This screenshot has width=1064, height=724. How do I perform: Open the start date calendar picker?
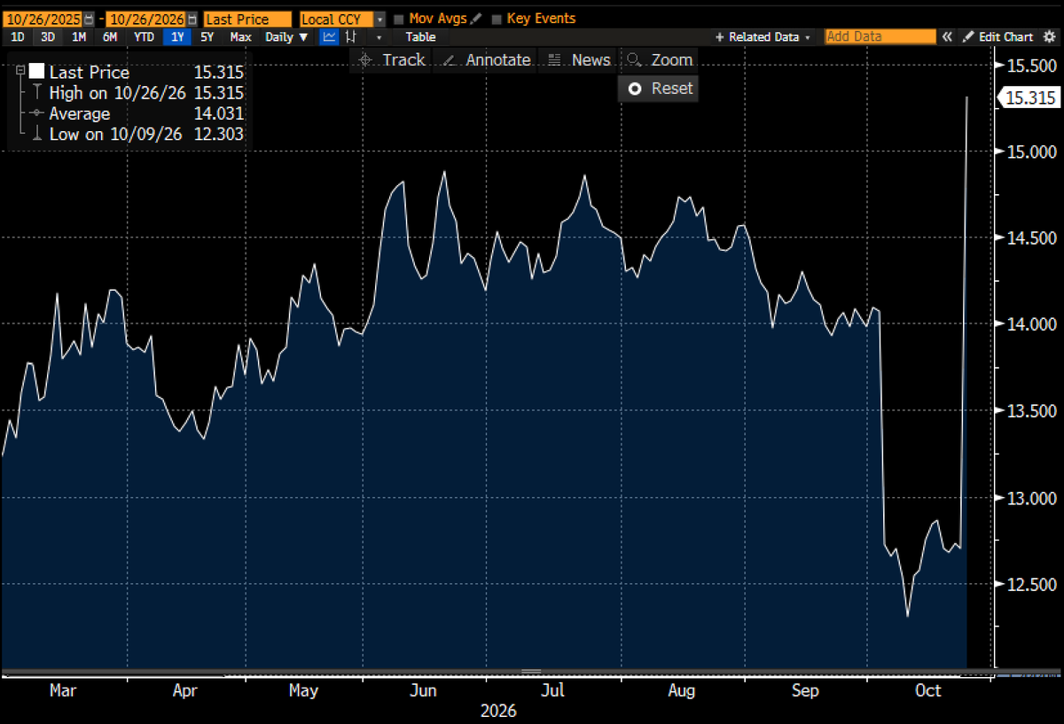[x=89, y=19]
